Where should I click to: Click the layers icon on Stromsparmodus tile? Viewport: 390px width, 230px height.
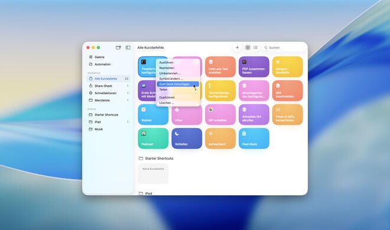pyautogui.click(x=244, y=86)
